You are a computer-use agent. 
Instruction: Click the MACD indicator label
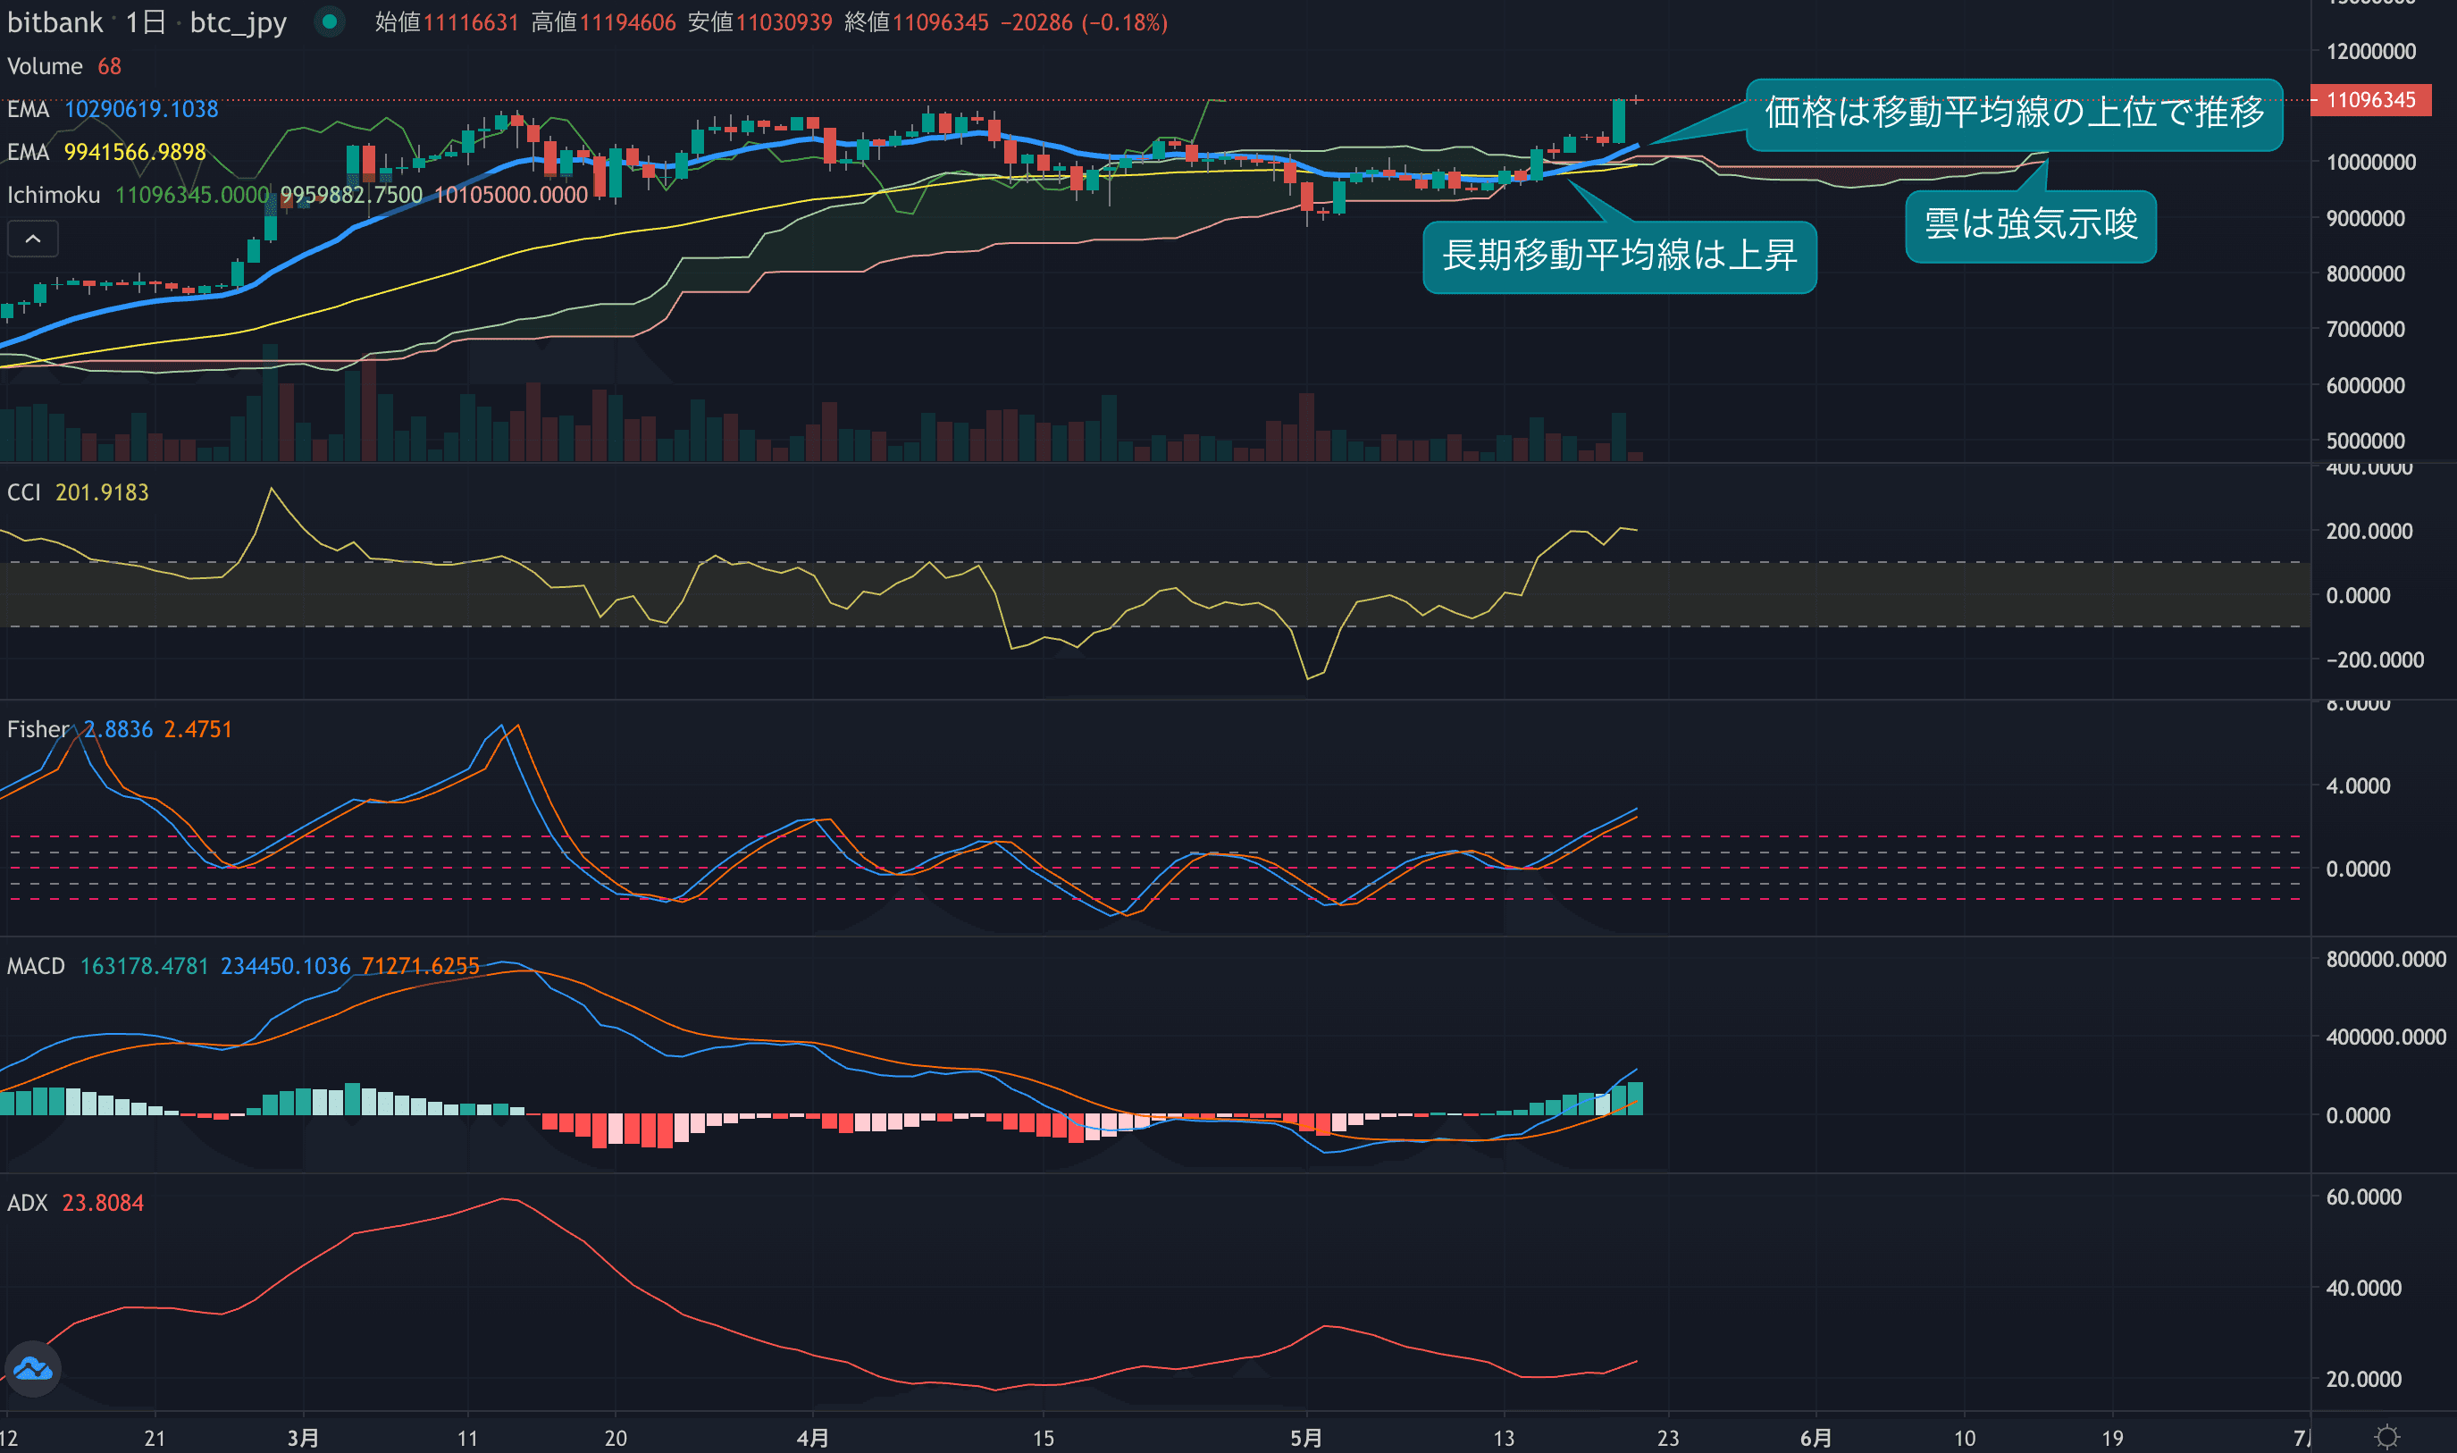pos(35,966)
